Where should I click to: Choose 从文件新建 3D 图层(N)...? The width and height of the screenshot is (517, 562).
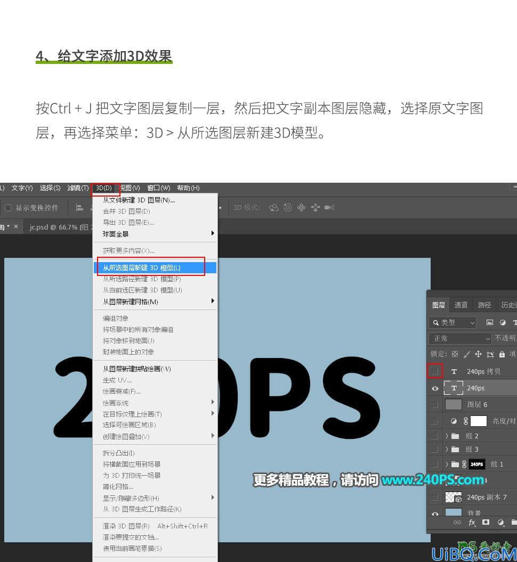155,200
